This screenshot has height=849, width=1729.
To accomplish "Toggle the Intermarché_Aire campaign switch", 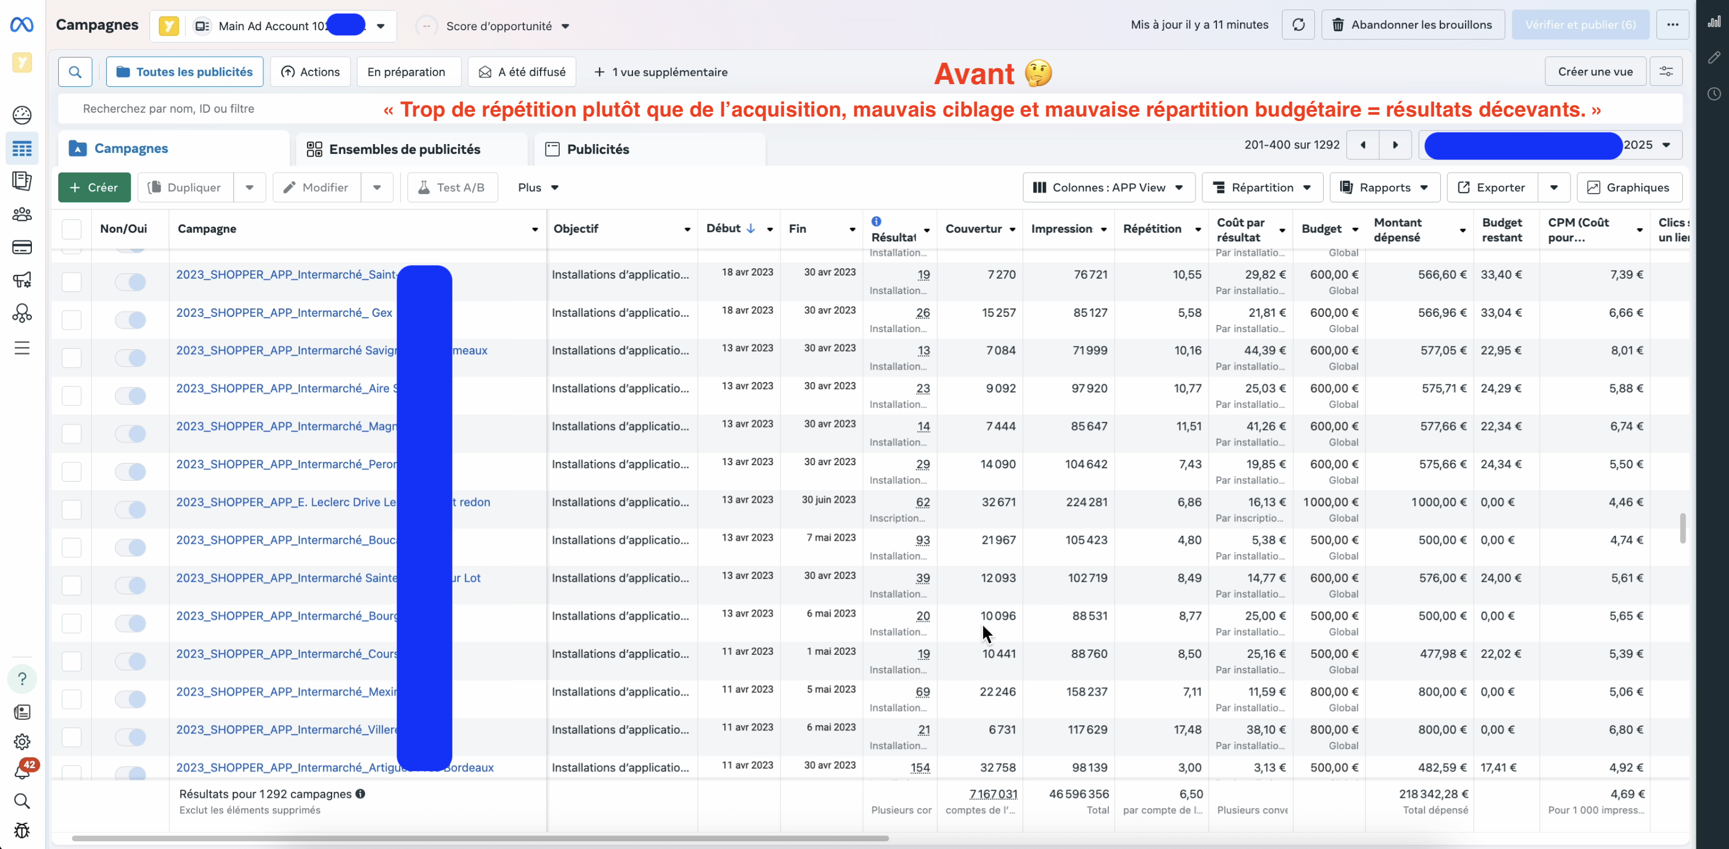I will 130,395.
